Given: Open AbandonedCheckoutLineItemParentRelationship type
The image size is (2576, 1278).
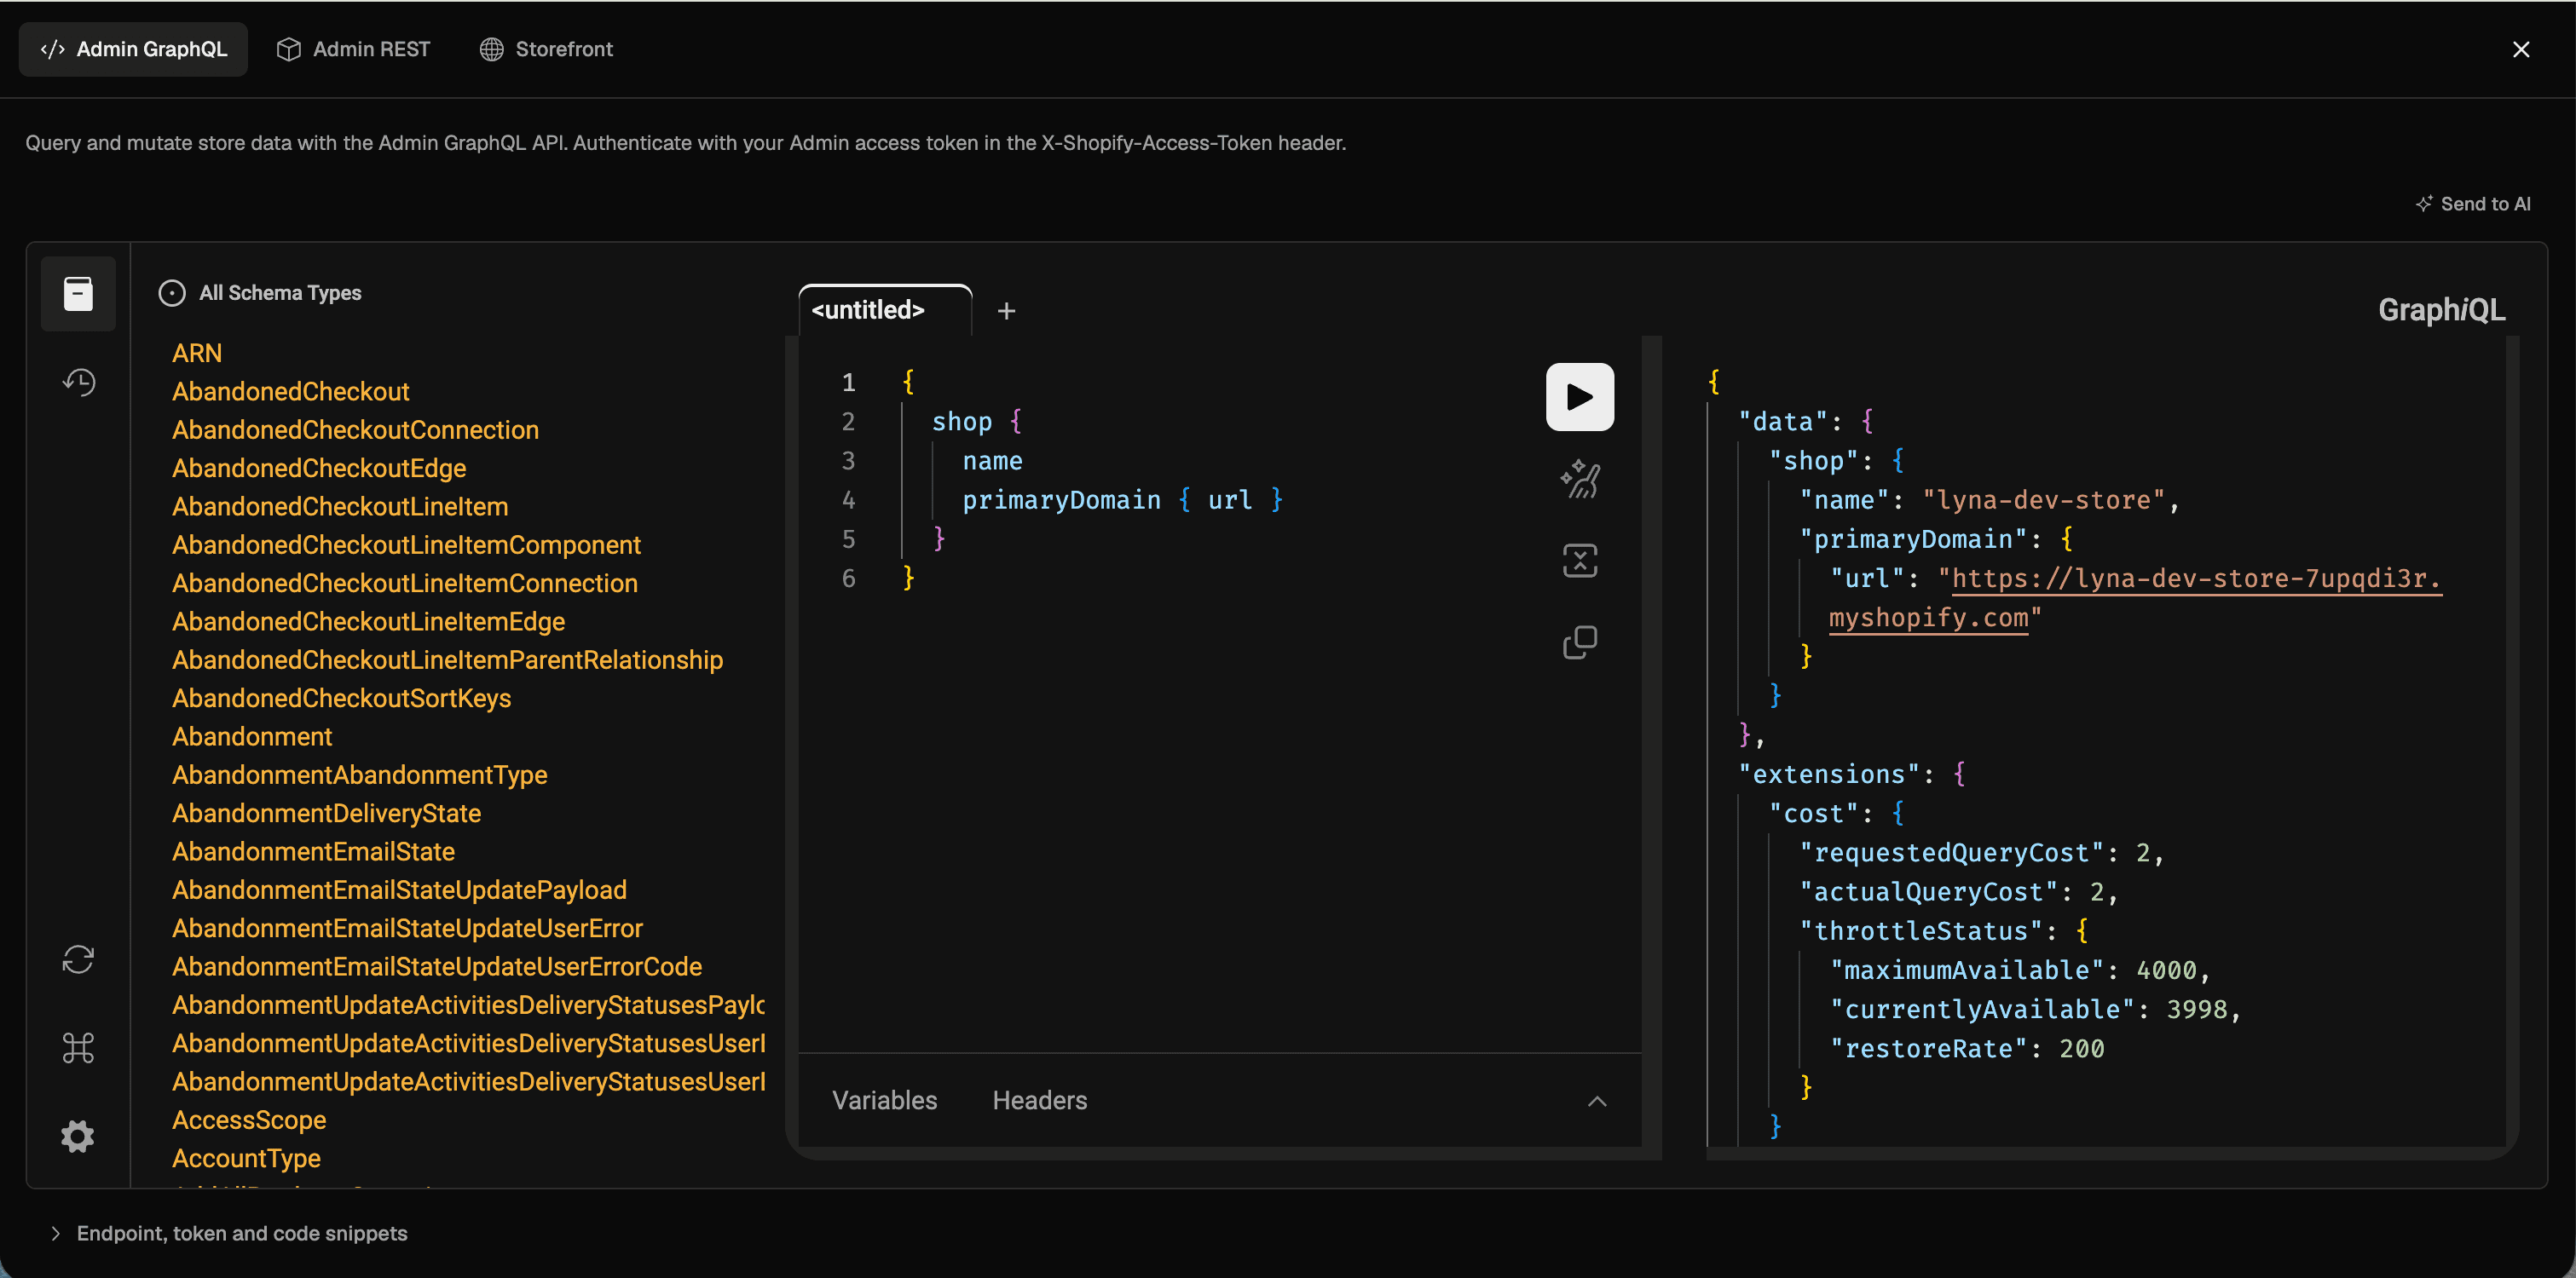Looking at the screenshot, I should point(447,659).
